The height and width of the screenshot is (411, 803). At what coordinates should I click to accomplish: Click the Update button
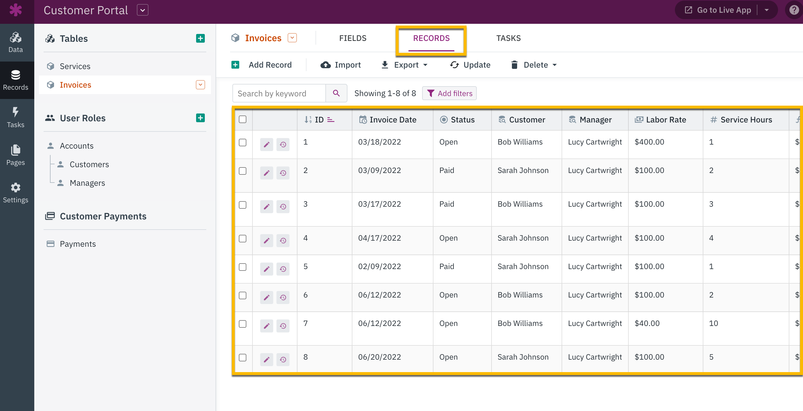[x=470, y=65]
